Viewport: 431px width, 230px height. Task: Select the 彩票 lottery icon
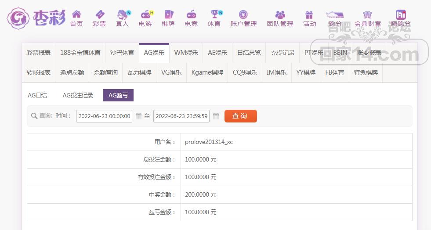[99, 14]
